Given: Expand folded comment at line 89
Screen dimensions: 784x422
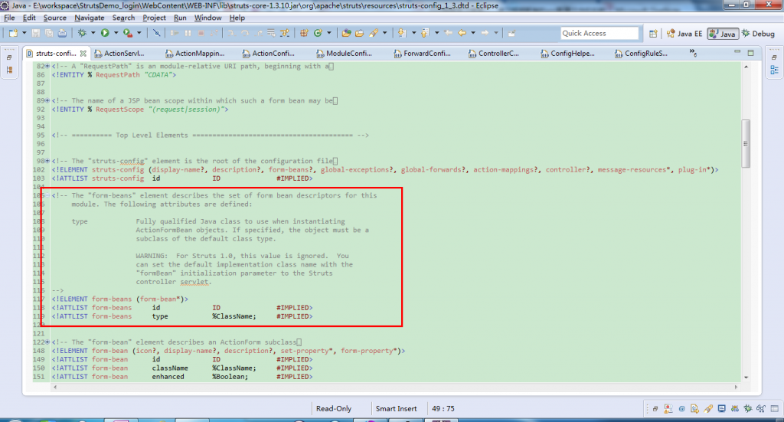Looking at the screenshot, I should click(x=48, y=100).
